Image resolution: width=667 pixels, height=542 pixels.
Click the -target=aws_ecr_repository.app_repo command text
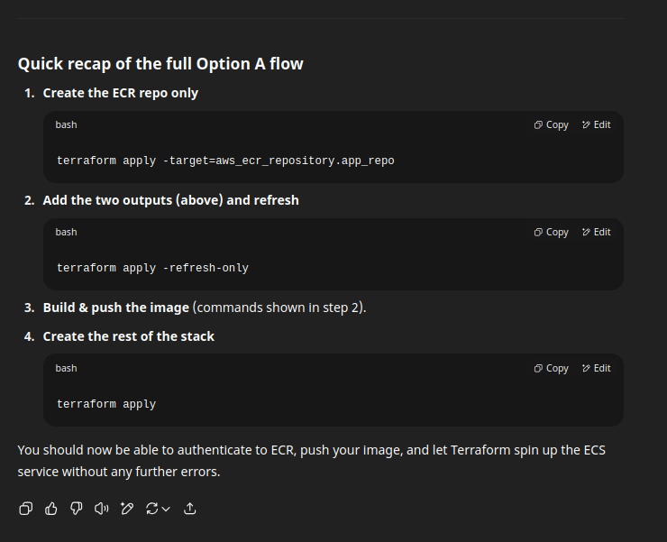click(279, 161)
